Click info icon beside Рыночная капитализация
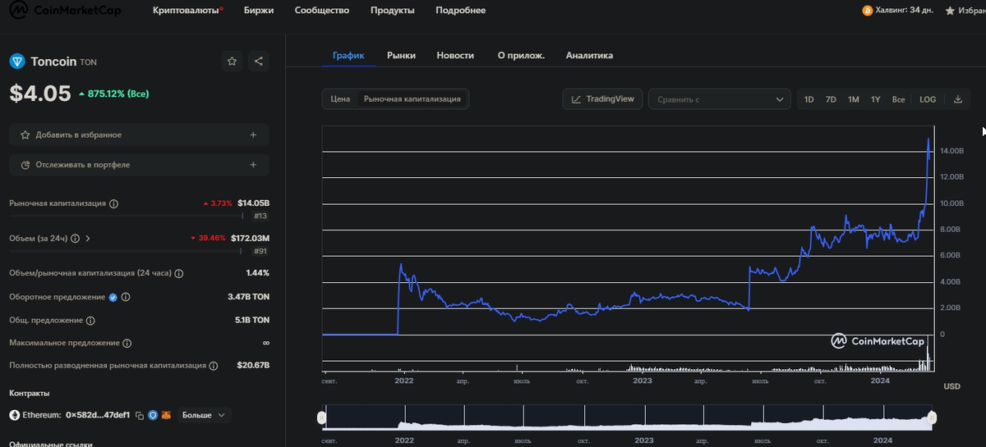Screen dimensions: 986x447 click(113, 203)
